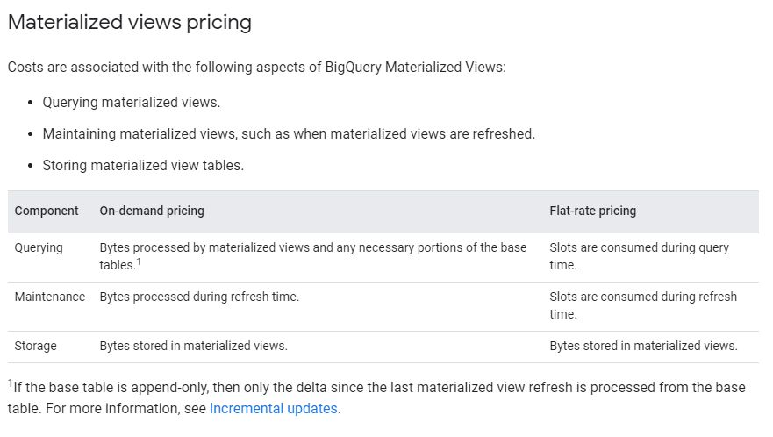This screenshot has height=437, width=773.
Task: Click the Component column header
Action: (x=47, y=211)
